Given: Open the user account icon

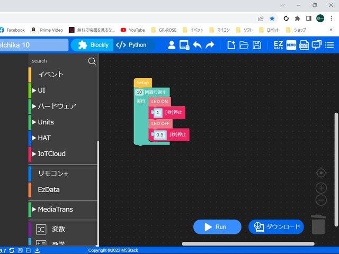Looking at the screenshot, I should coord(172,45).
